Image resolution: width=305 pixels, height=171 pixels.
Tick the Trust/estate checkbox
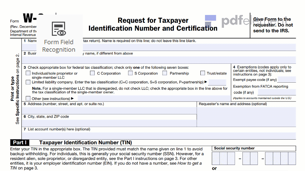tap(203, 73)
